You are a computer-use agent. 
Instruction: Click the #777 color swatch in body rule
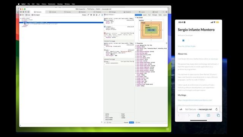[x=111, y=54]
